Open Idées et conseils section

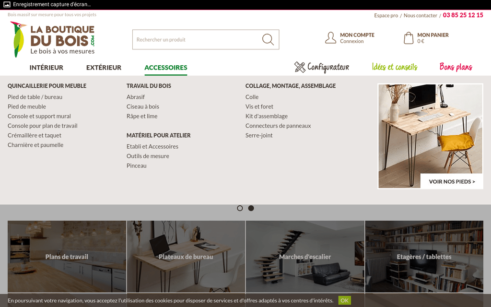pos(395,67)
